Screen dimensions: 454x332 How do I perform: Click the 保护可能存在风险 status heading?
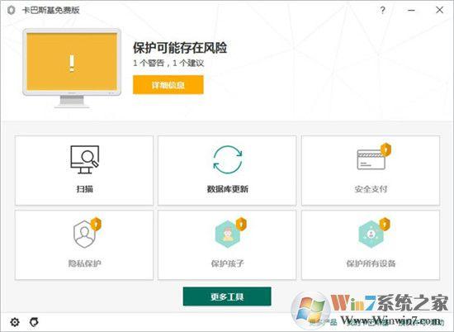[x=180, y=48]
